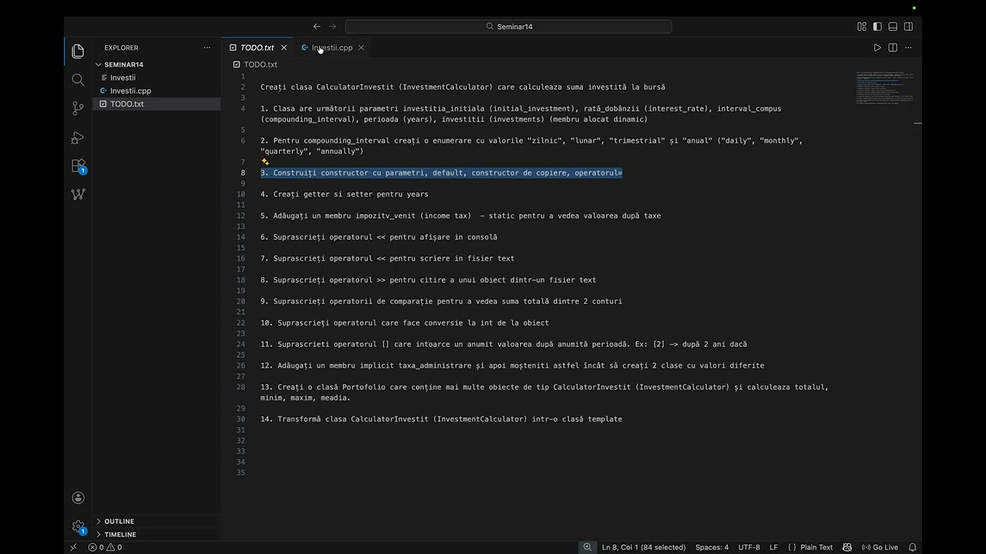Open the graph-shaped icon below Extensions
Screen dimensions: 986x554
[x=78, y=194]
